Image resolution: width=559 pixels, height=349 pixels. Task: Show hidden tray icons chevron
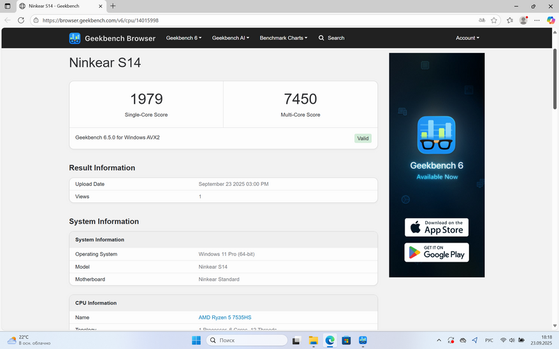pos(439,341)
